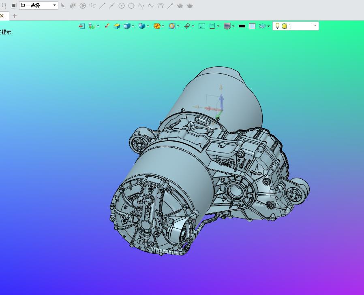This screenshot has width=364, height=295.
Task: Expand the green surface icon dropdown arrow
Action: [98, 26]
